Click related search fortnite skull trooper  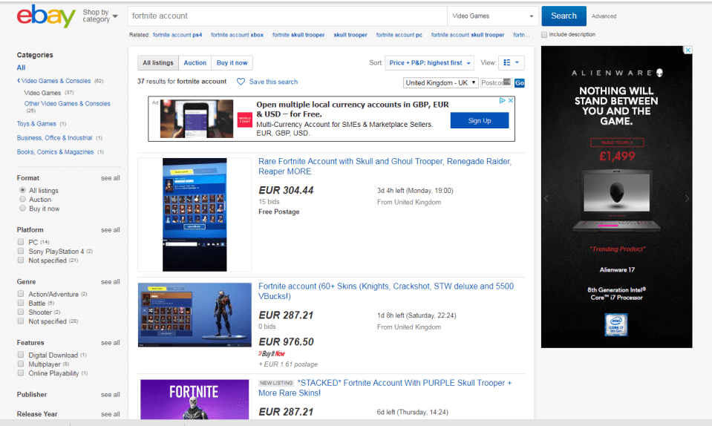tap(298, 35)
